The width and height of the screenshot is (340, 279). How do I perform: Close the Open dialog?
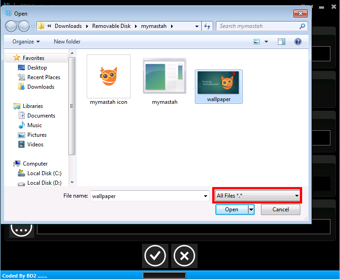click(300, 13)
